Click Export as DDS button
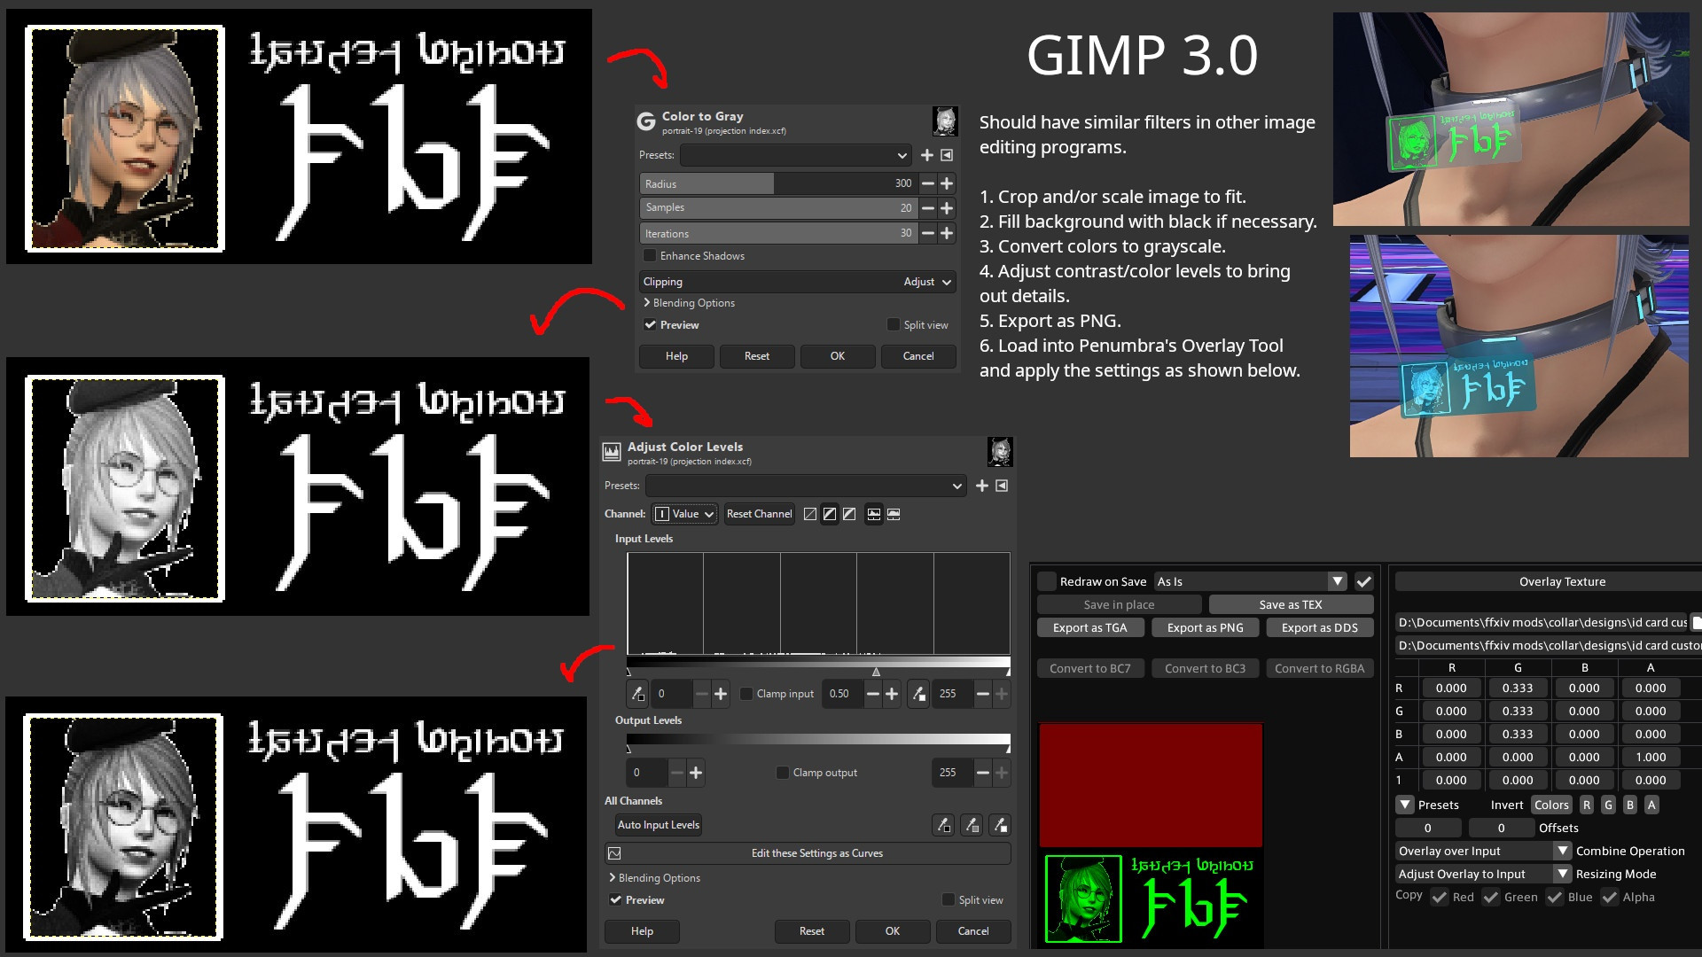Image resolution: width=1702 pixels, height=957 pixels. 1320,627
